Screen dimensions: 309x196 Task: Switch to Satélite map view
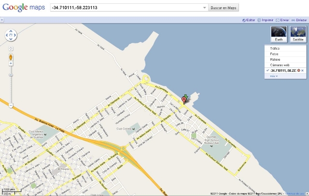(298, 34)
